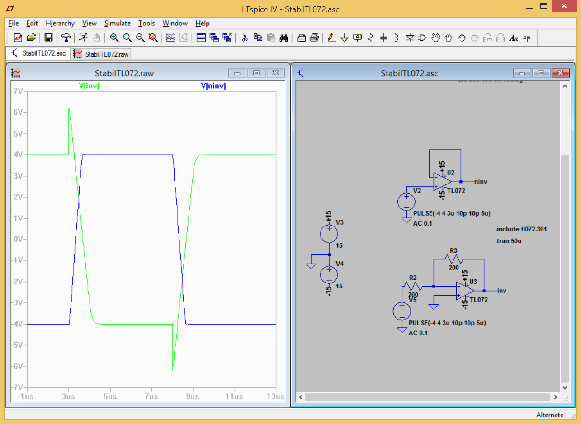
Task: Click the V2 PULSE parameters text
Action: (452, 213)
